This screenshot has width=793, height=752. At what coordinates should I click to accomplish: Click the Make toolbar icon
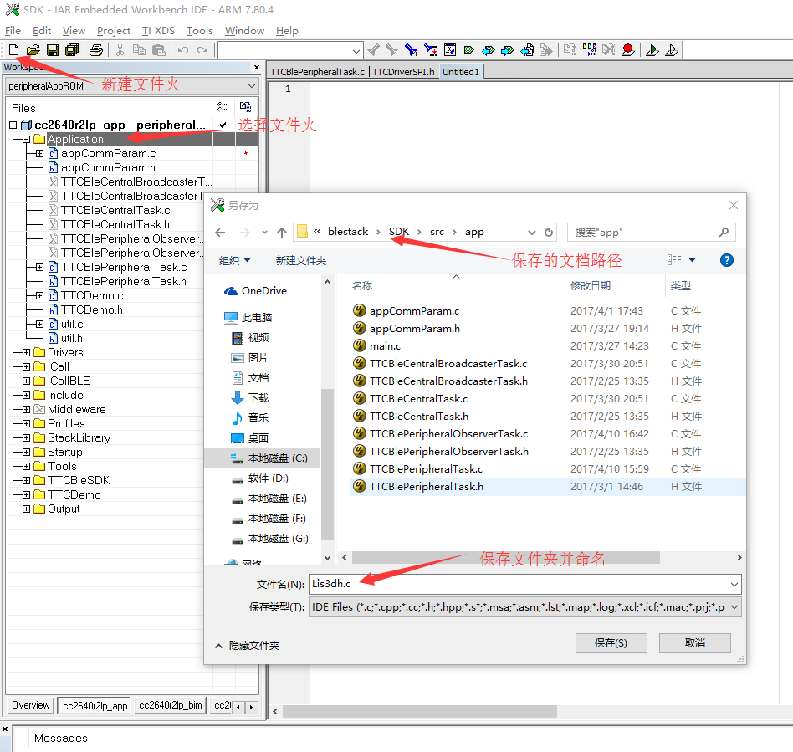click(x=589, y=50)
